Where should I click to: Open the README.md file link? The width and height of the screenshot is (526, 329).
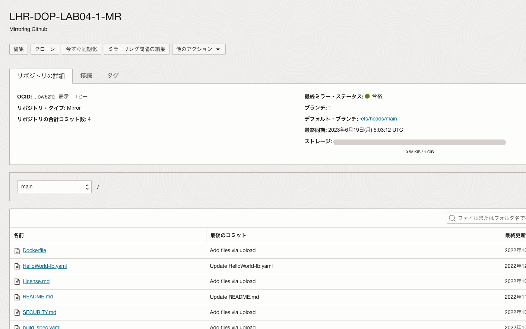(x=38, y=297)
